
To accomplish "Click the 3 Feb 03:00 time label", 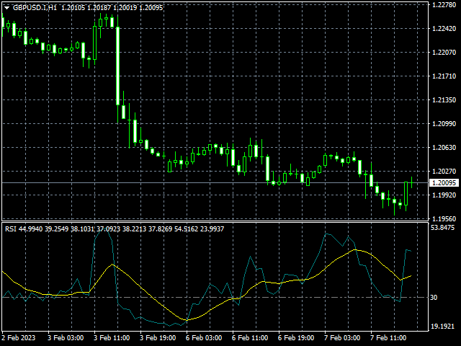I will click(66, 338).
